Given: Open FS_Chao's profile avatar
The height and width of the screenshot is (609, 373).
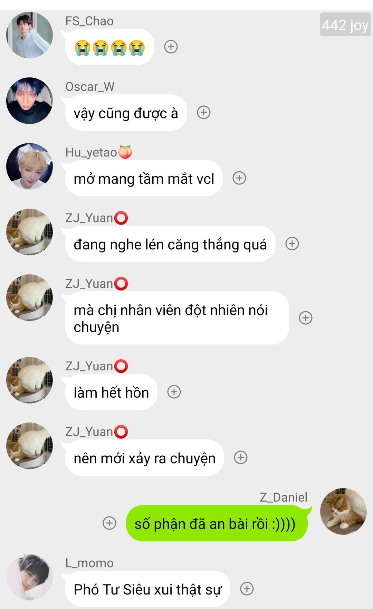Looking at the screenshot, I should pos(30,35).
